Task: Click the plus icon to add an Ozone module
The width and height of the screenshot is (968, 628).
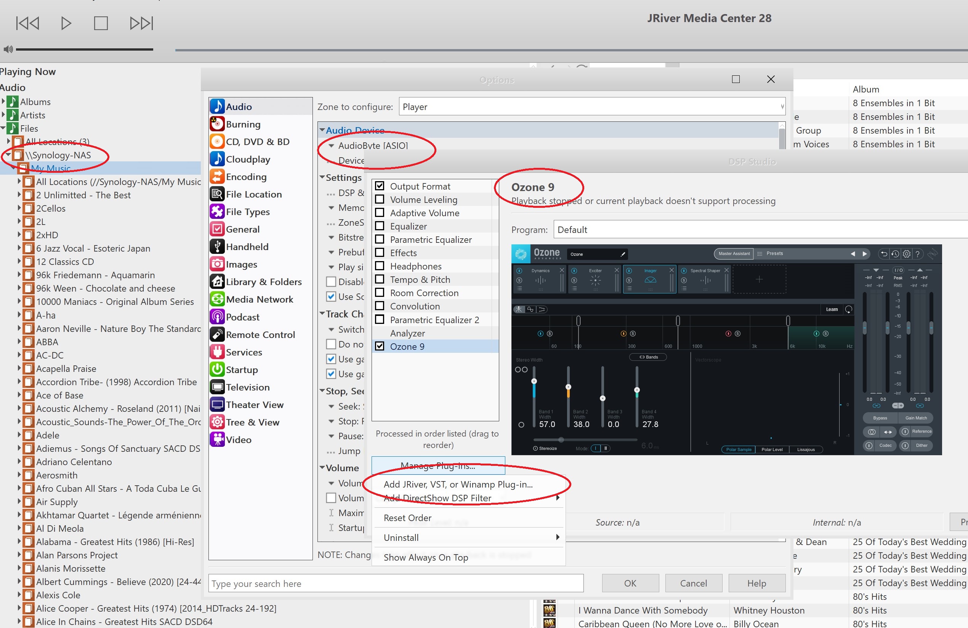Action: click(x=759, y=279)
